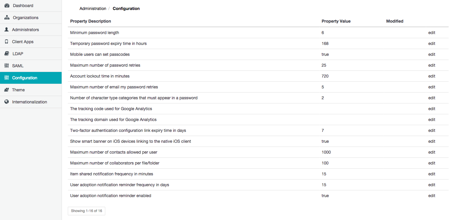Click the SAML sliders icon
This screenshot has height=220, width=459.
tap(7, 66)
